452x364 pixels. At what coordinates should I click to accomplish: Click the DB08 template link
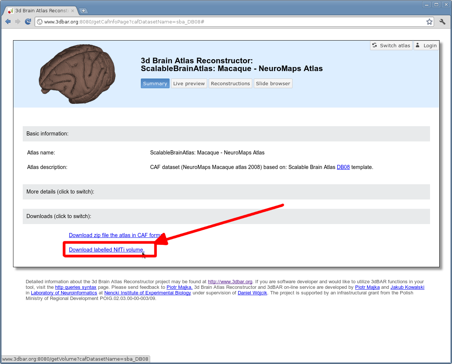pyautogui.click(x=343, y=167)
